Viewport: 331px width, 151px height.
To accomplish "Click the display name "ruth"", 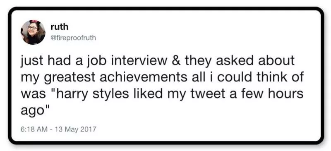I will (x=60, y=27).
